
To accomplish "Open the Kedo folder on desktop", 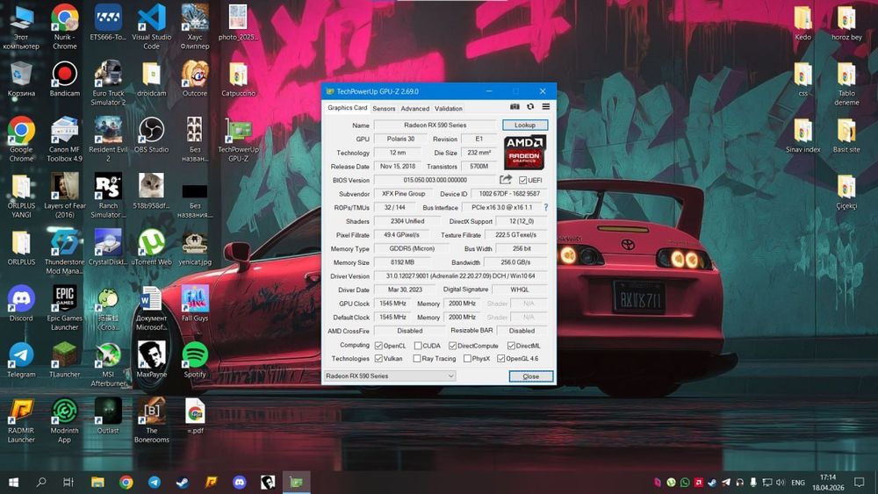I will [803, 23].
